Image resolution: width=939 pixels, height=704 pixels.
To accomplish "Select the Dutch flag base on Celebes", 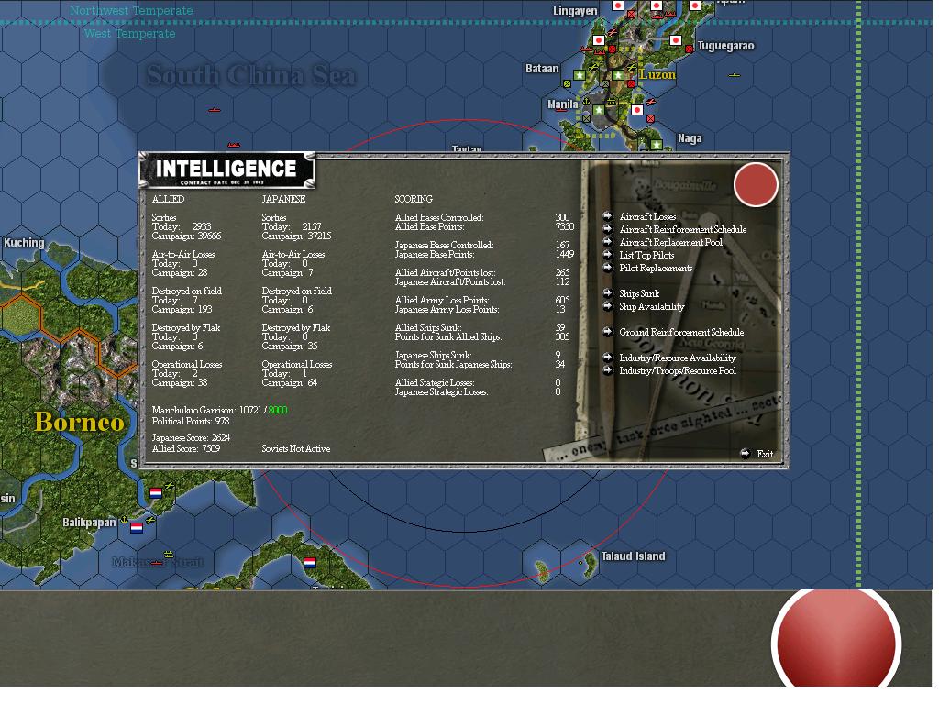I will [x=310, y=563].
